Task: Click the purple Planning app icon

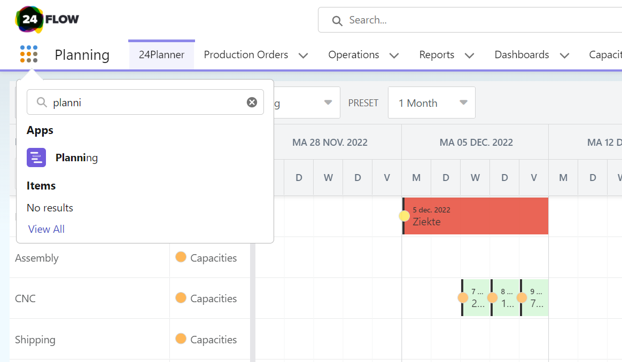Action: (36, 158)
